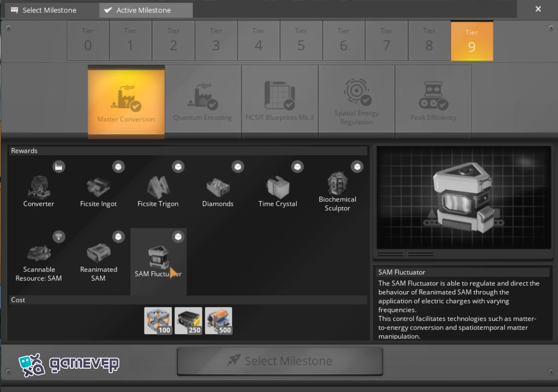Click the Diamonds reward icon
The image size is (558, 392).
218,187
